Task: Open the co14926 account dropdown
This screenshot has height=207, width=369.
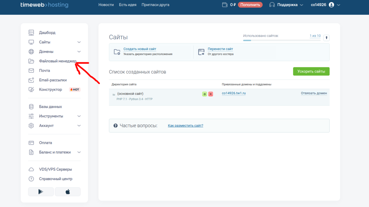Action: point(325,5)
